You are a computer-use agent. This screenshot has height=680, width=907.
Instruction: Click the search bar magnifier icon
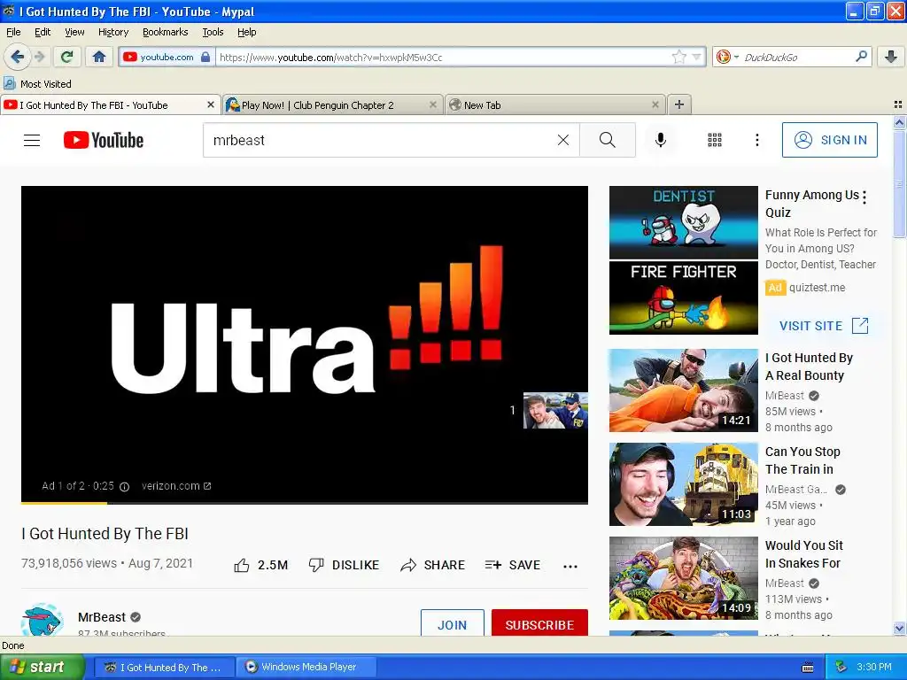[x=861, y=57]
